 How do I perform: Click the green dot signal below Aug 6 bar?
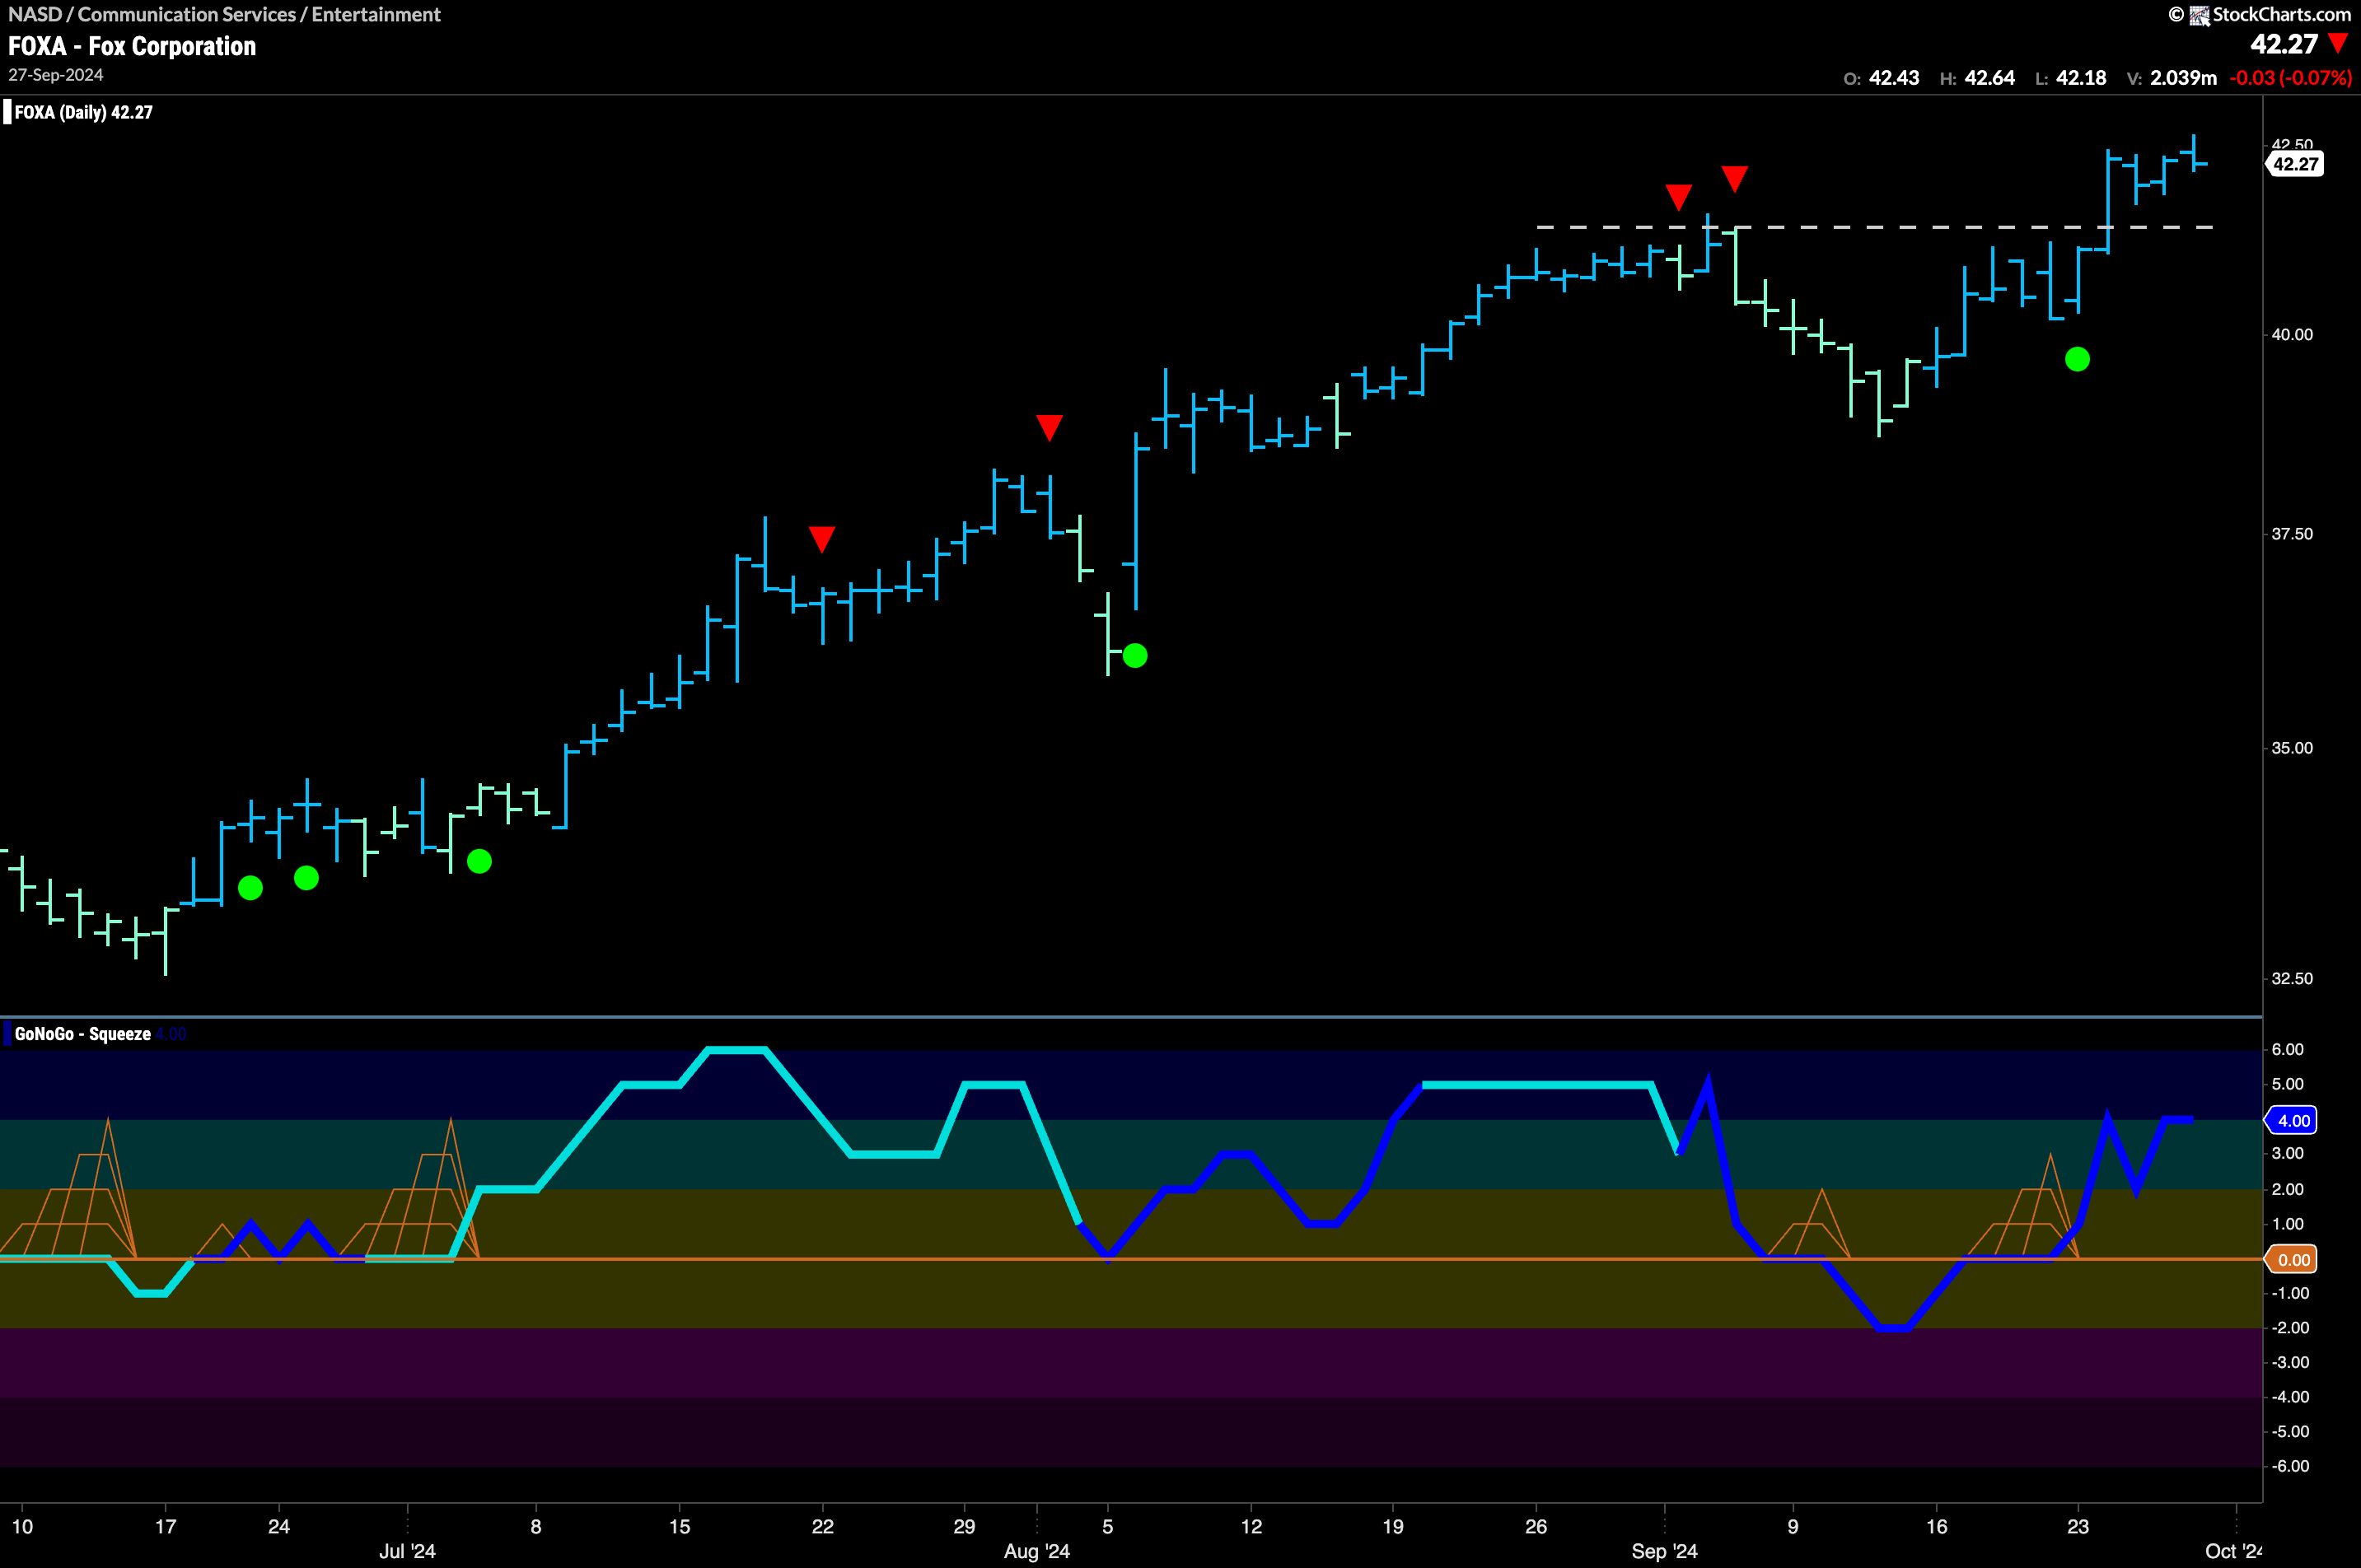click(1134, 656)
